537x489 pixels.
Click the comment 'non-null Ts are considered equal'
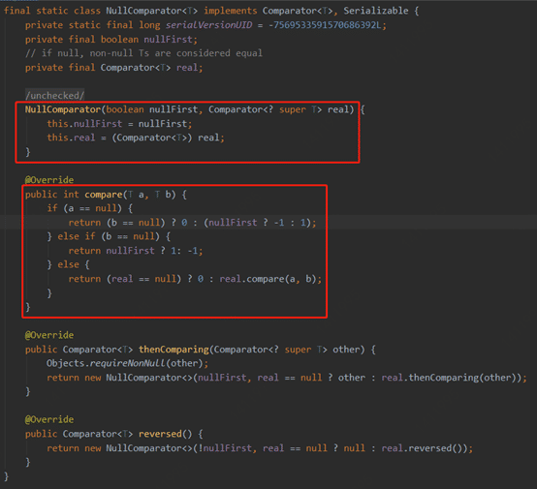(176, 53)
